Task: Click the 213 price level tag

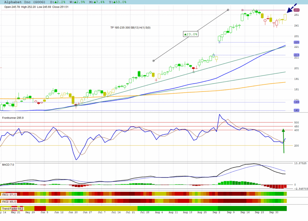Action: click(296, 55)
